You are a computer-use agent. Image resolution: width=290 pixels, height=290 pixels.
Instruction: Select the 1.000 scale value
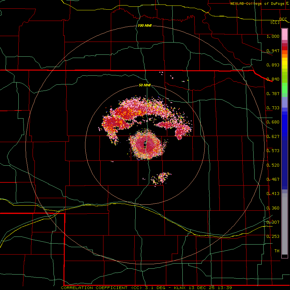click(x=273, y=36)
